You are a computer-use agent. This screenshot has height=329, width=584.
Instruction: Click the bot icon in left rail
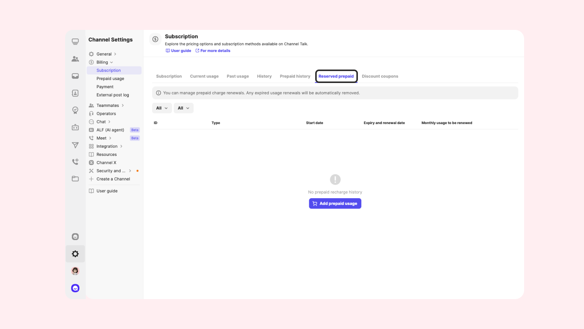click(x=75, y=127)
